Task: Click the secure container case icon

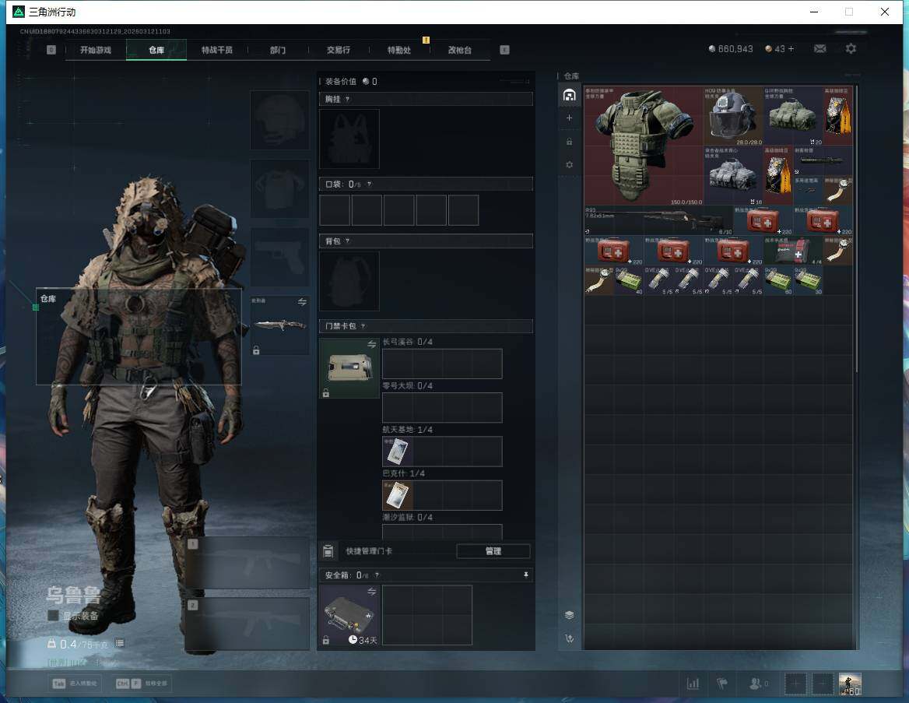Action: click(x=349, y=615)
